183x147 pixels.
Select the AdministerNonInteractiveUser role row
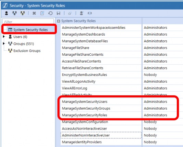[101, 135]
